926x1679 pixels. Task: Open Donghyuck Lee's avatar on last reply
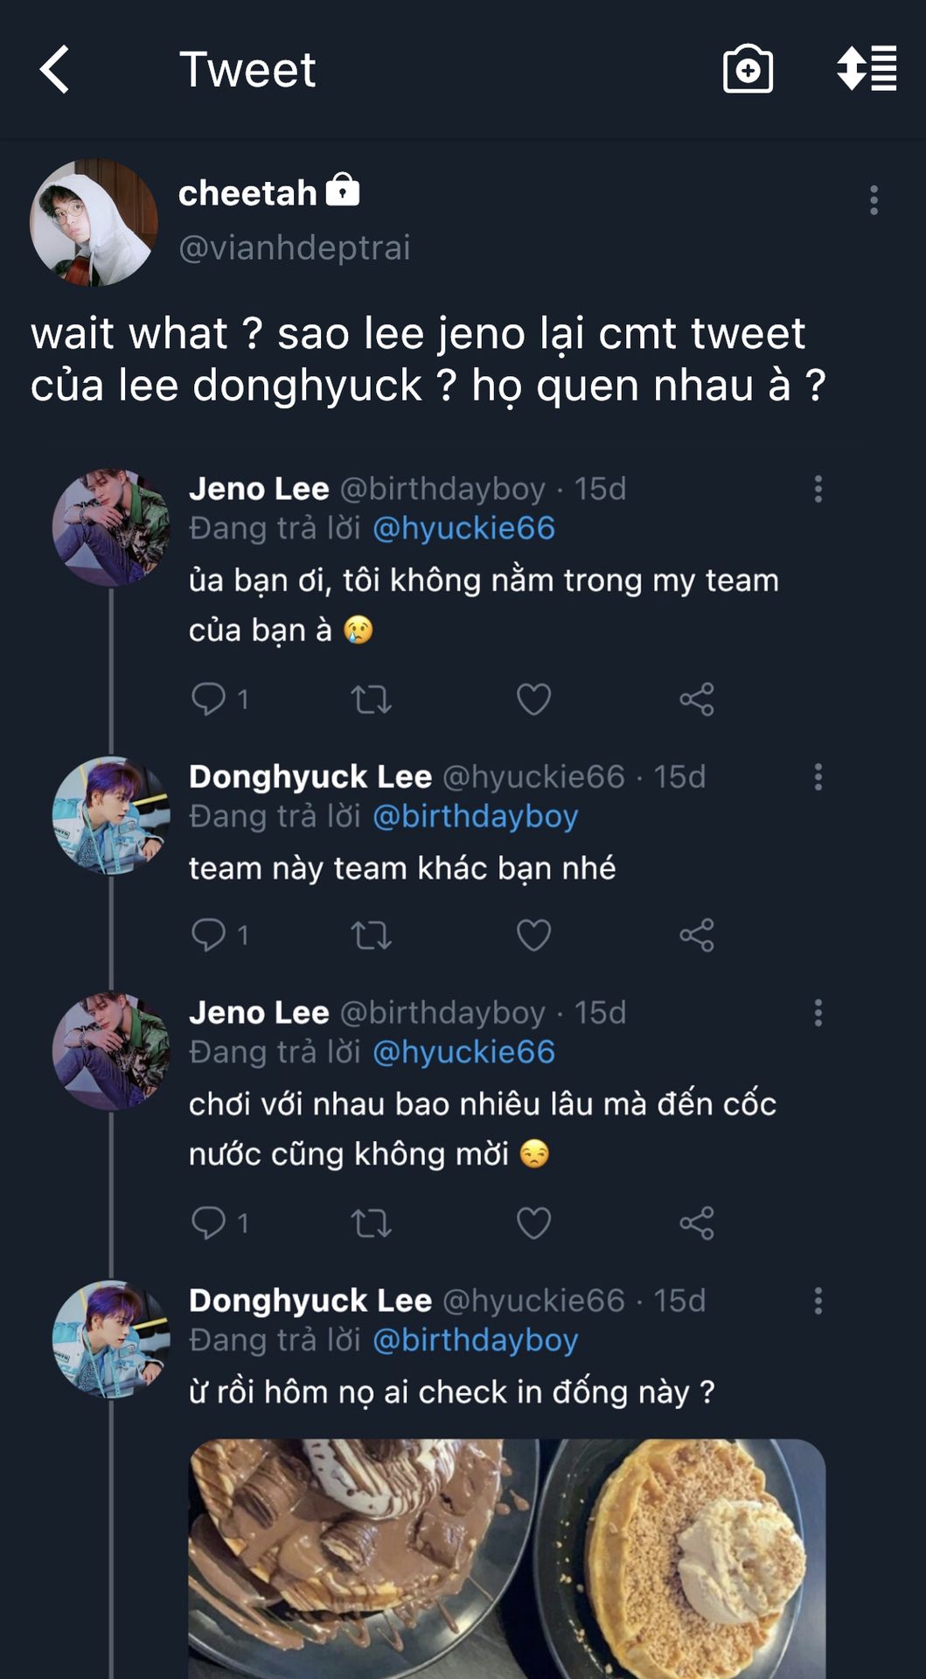[x=111, y=1340]
